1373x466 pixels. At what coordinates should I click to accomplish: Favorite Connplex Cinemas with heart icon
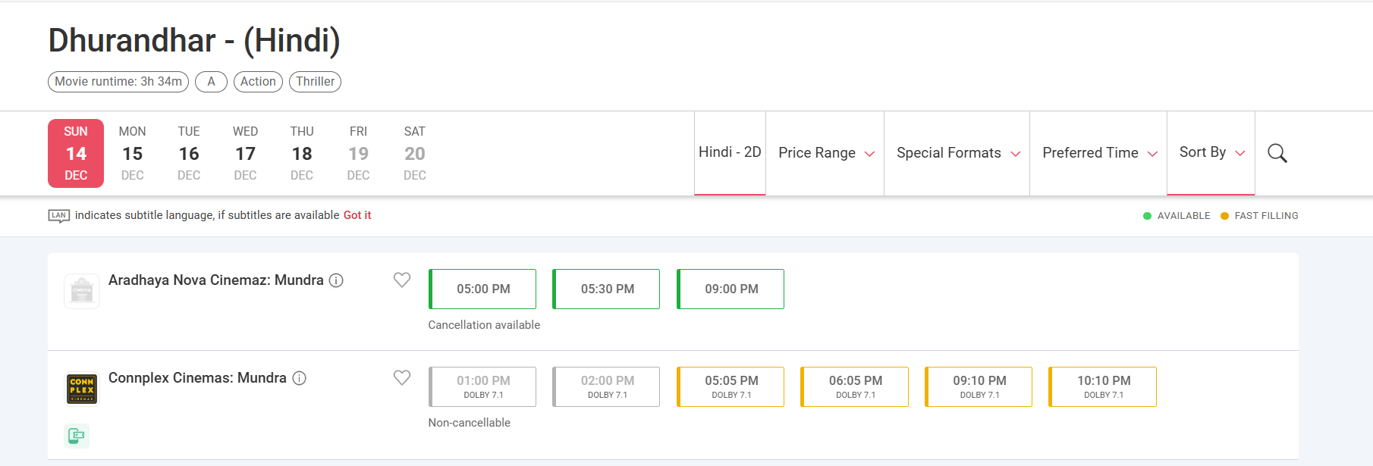(x=402, y=377)
